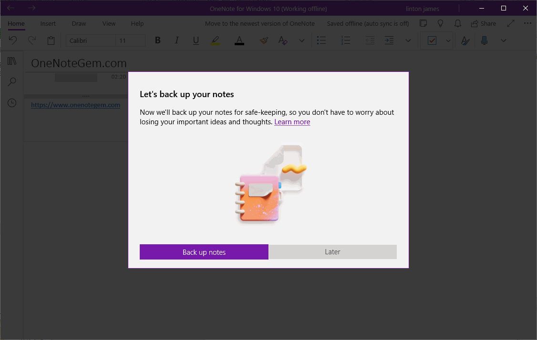Start dictation with the microphone icon
Image resolution: width=537 pixels, height=340 pixels.
[484, 40]
